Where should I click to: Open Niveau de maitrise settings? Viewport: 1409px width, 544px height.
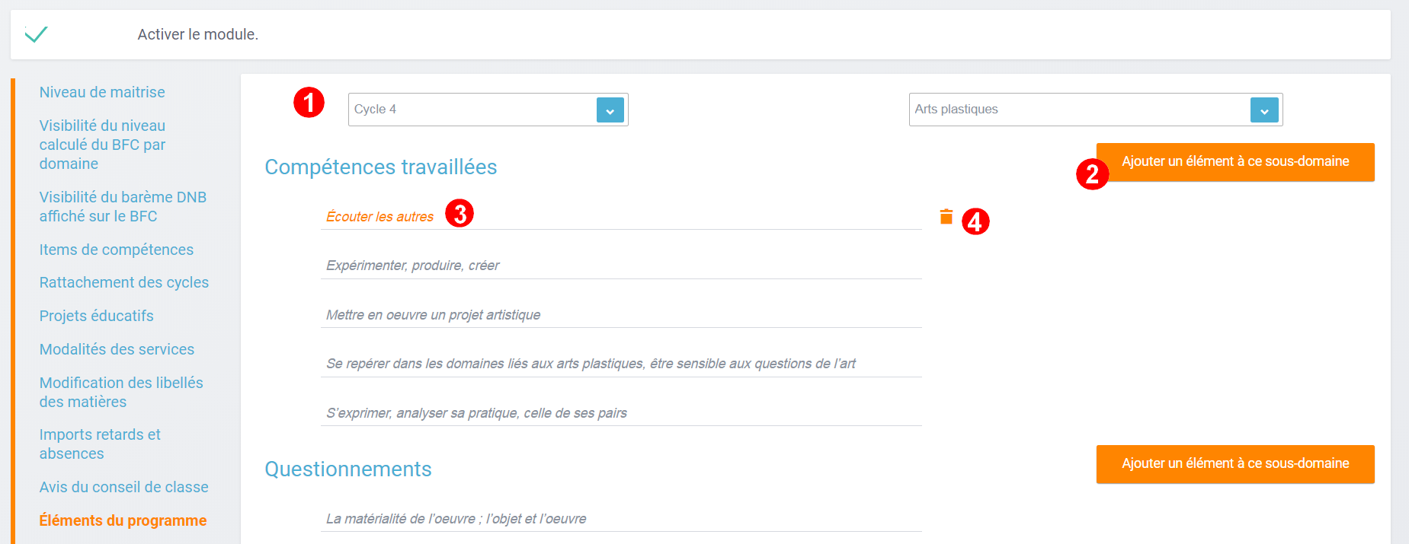[x=102, y=92]
